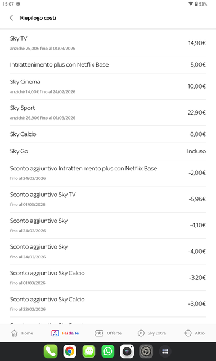Go back with the arrow icon
This screenshot has height=361, width=216.
(11, 17)
